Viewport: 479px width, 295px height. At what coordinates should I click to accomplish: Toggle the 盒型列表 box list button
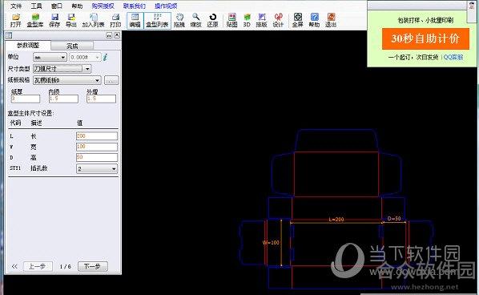click(x=157, y=20)
